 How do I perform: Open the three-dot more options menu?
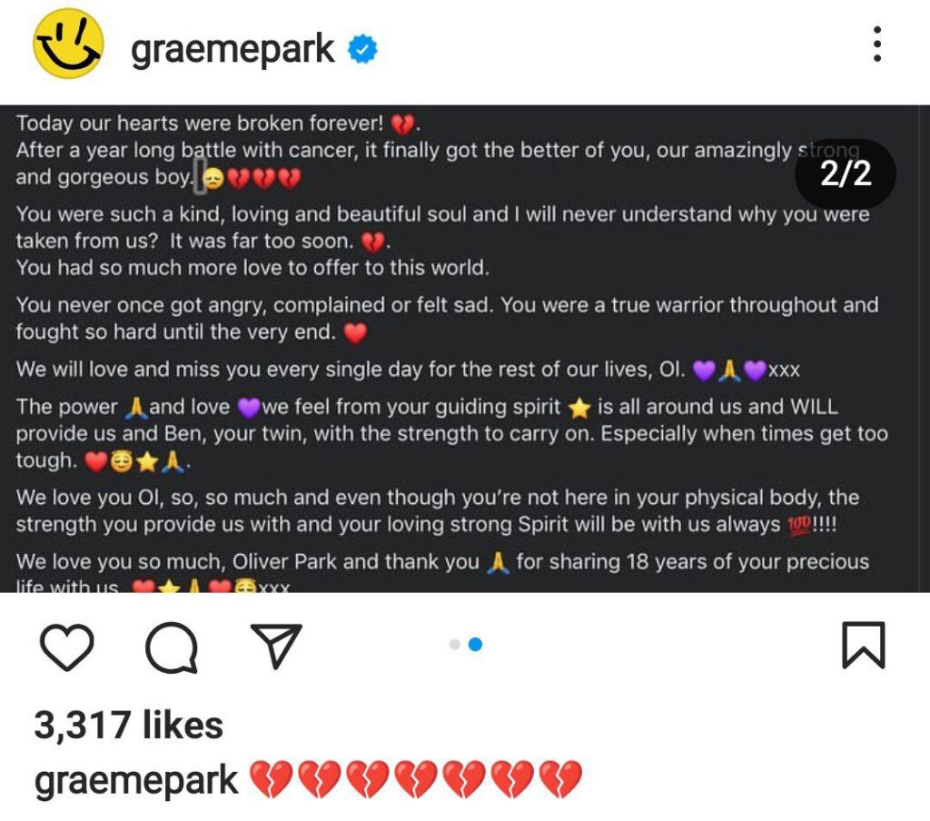876,45
